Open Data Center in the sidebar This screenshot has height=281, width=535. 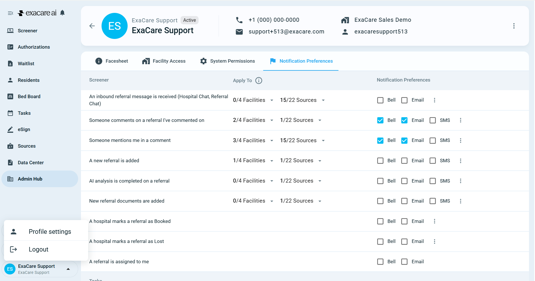[40, 163]
